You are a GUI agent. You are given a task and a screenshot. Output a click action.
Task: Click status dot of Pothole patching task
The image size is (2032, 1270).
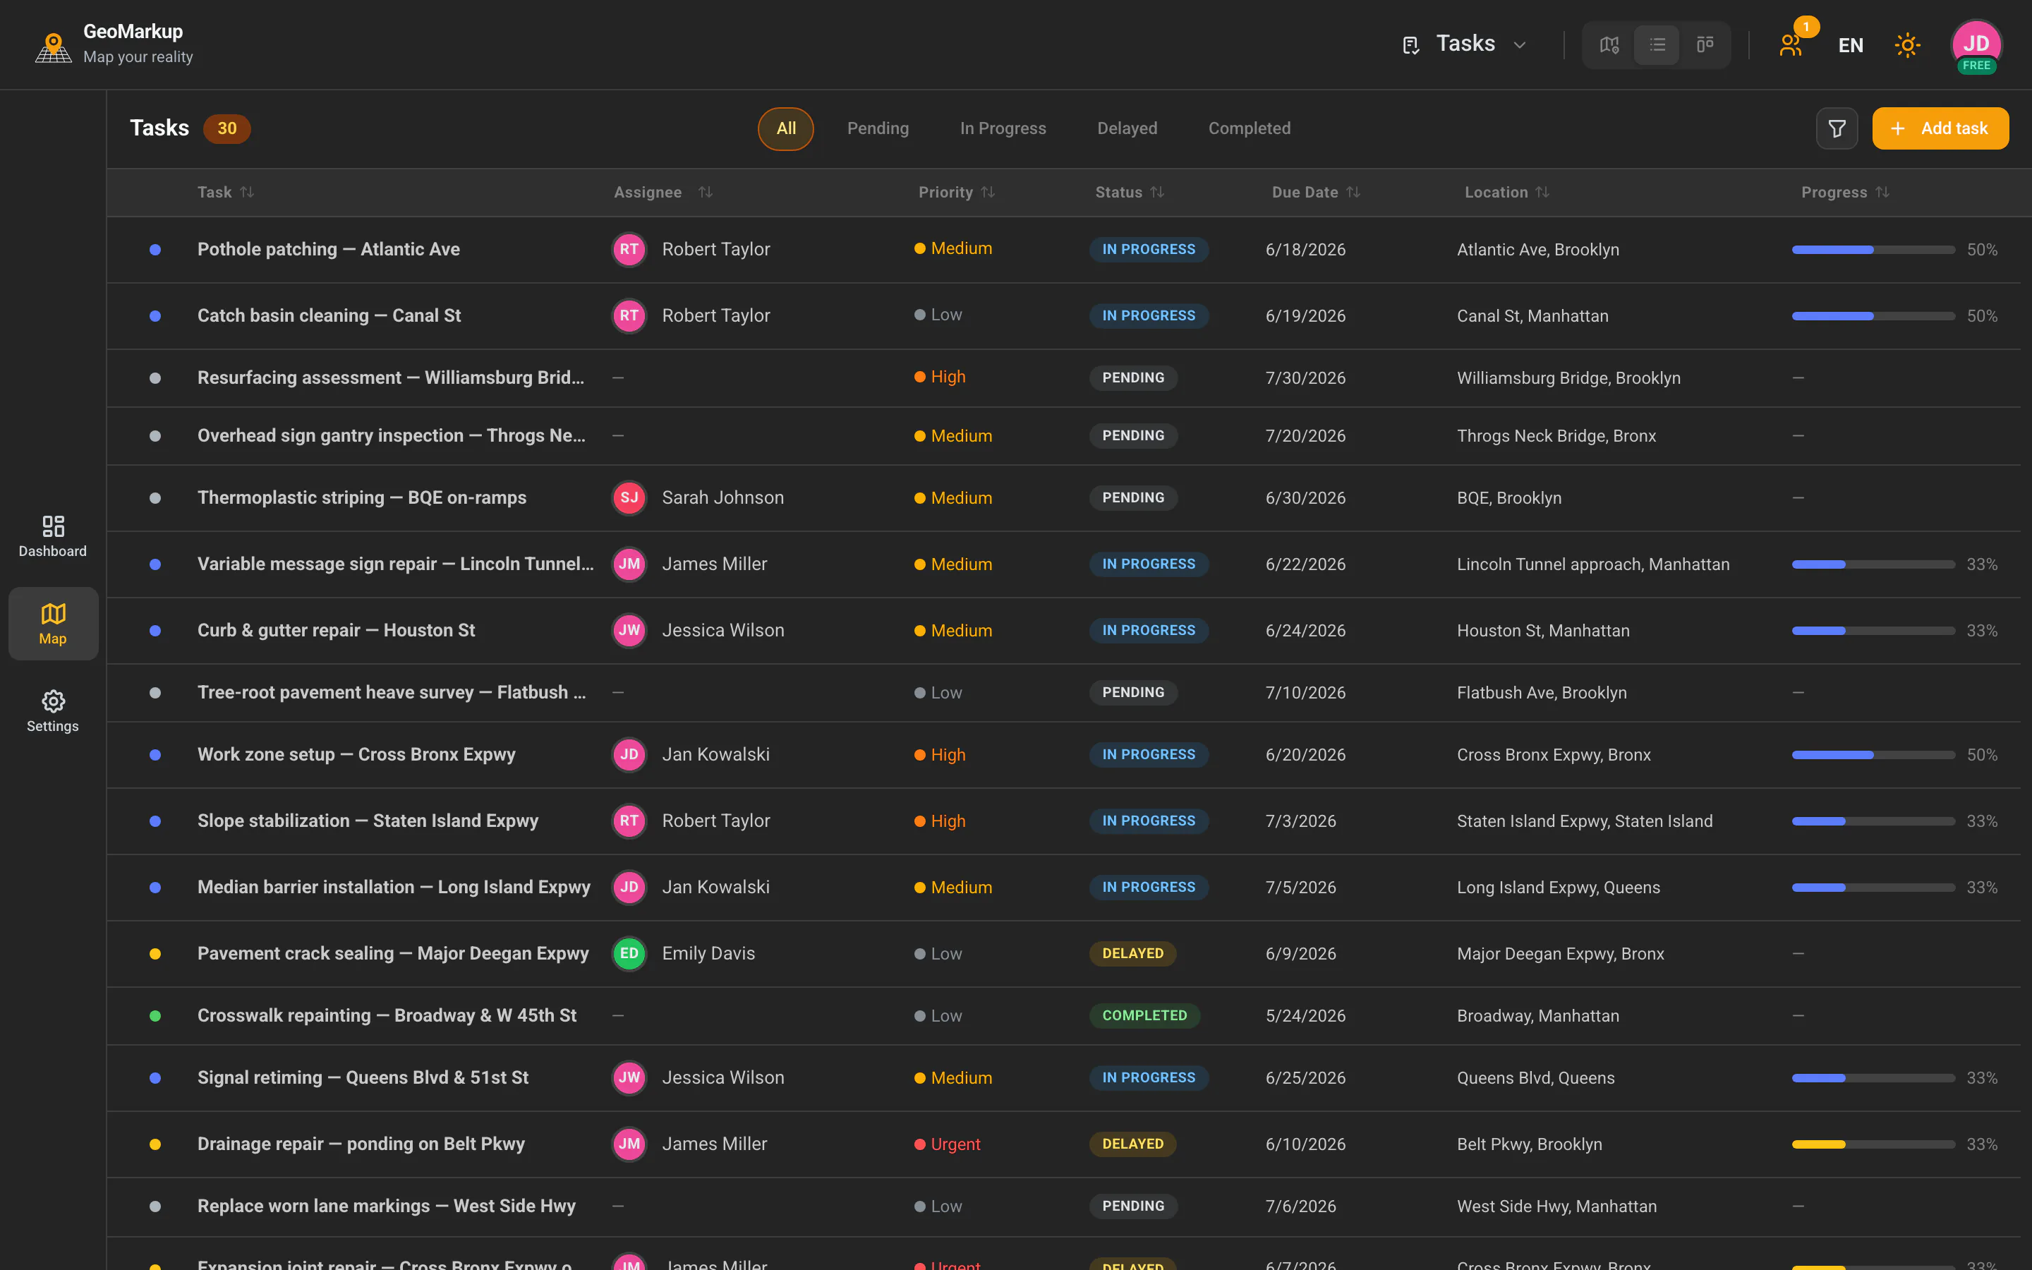tap(155, 250)
